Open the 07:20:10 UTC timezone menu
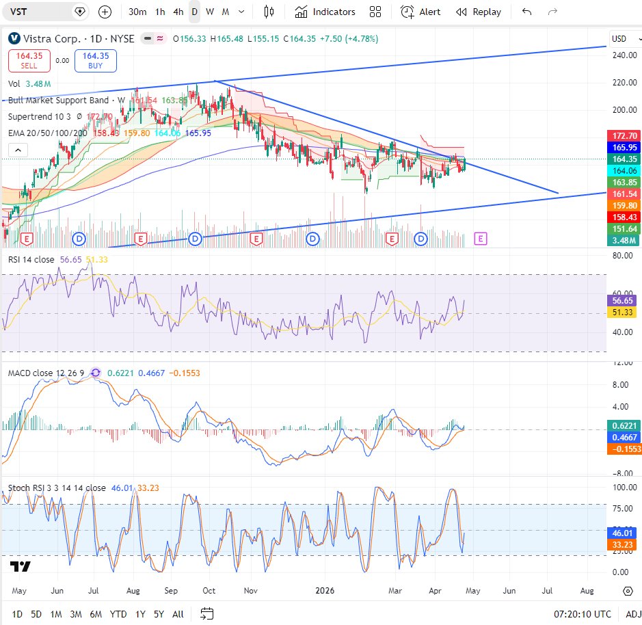The height and width of the screenshot is (625, 642). coord(583,614)
